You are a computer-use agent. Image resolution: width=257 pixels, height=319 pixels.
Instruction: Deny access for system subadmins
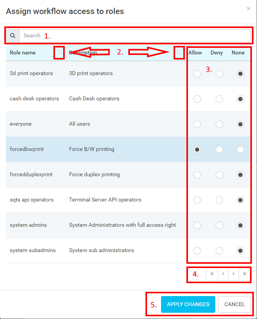pyautogui.click(x=219, y=251)
